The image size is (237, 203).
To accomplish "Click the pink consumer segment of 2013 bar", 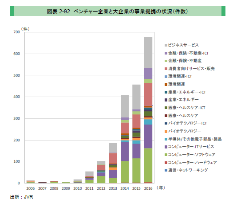I will (113, 158).
